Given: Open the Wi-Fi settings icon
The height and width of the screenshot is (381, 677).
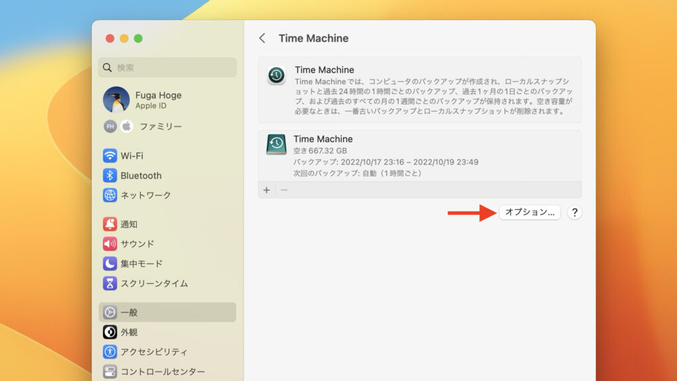Looking at the screenshot, I should pos(110,155).
